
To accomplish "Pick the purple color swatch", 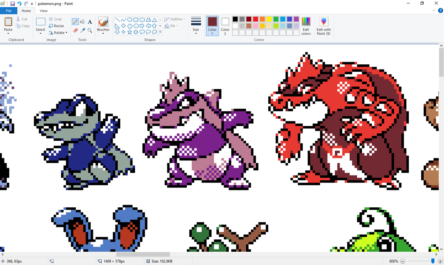I will (296, 19).
